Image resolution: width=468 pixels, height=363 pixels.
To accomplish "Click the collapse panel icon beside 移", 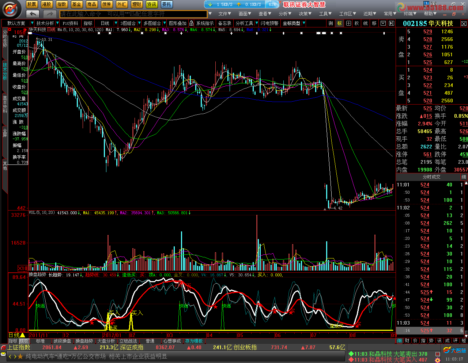I will coord(383,23).
